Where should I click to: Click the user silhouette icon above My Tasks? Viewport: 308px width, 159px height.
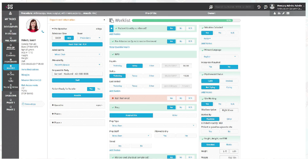[x=10, y=14]
